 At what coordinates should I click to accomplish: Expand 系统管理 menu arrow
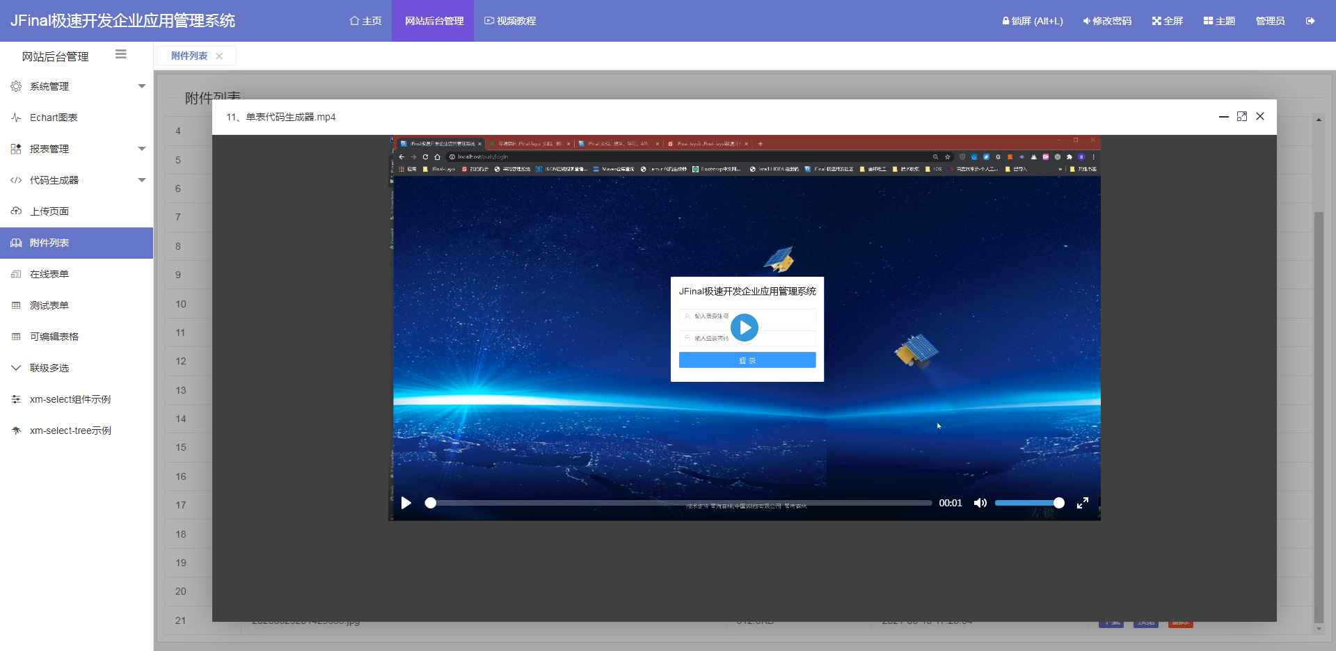click(142, 86)
